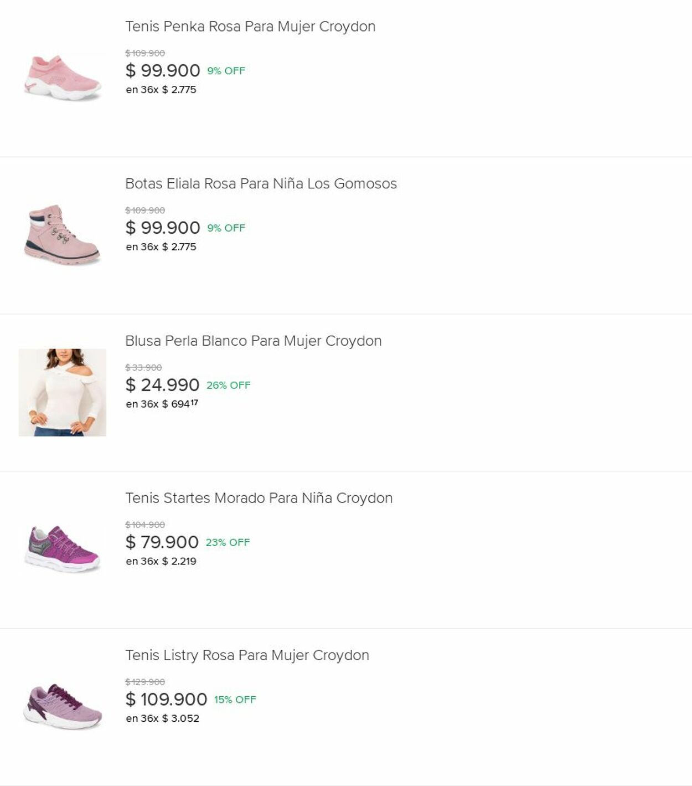Open the Tenis Listry Rosa product title
The height and width of the screenshot is (786, 692).
pos(247,655)
